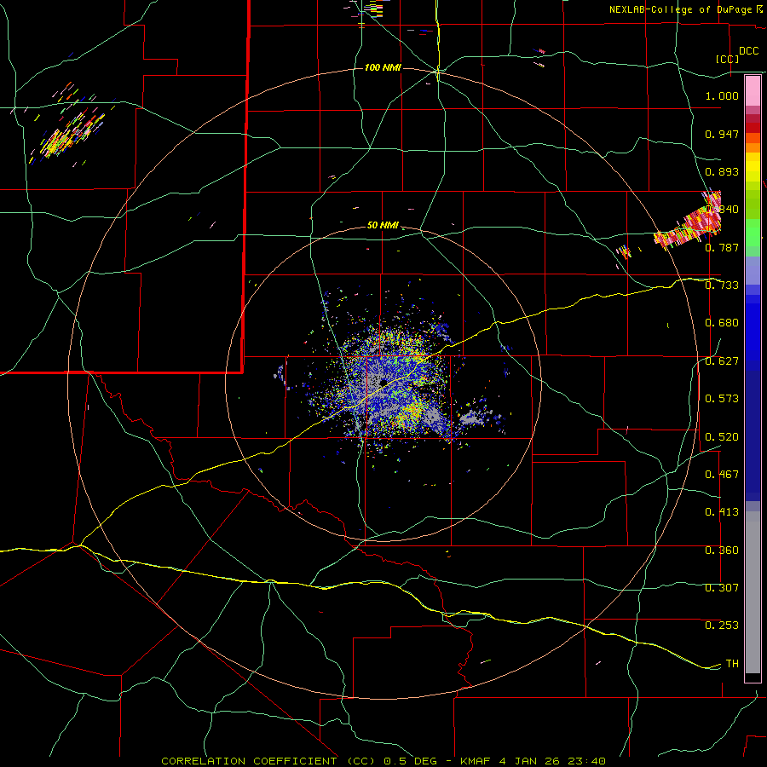Pick the gray lower colorbar segment

(x=753, y=592)
